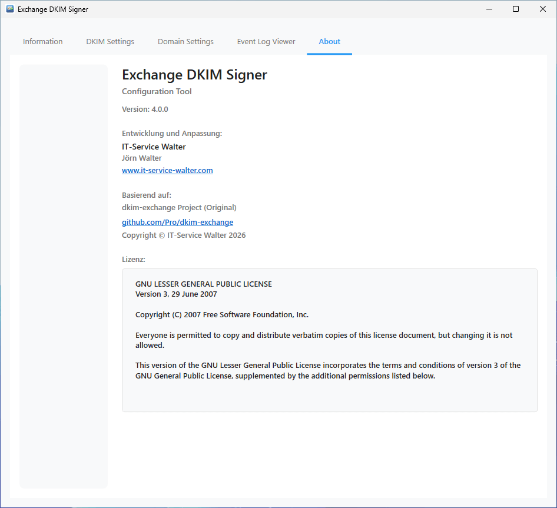The image size is (557, 508).
Task: Click inside the license text box
Action: (x=329, y=394)
